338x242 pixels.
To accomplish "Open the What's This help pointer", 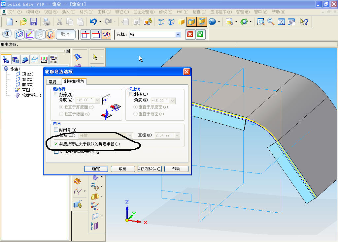I will point(304,22).
